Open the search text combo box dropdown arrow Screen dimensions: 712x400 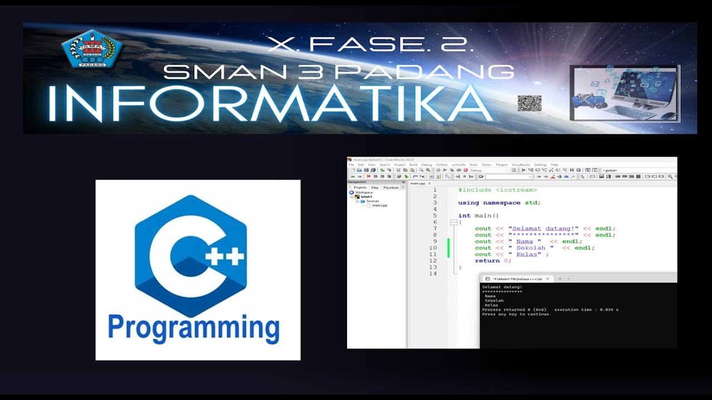(530, 177)
